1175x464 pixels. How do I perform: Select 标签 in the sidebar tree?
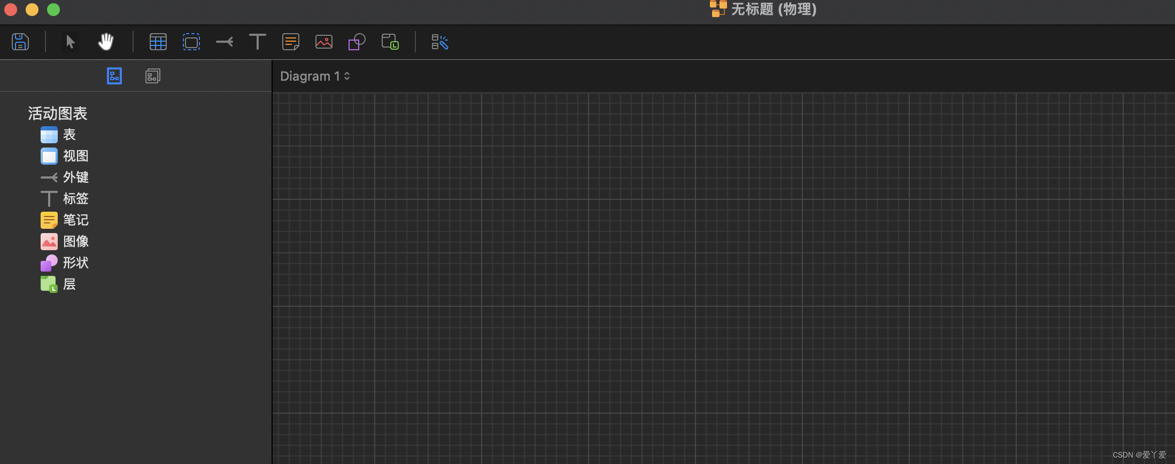pos(65,199)
